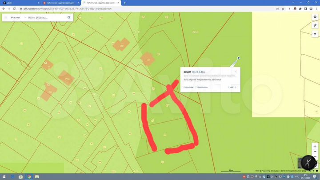Viewport: 320px width, 180px height.
Task: Close the ЗОУИТ info popup
Action: [x=236, y=71]
